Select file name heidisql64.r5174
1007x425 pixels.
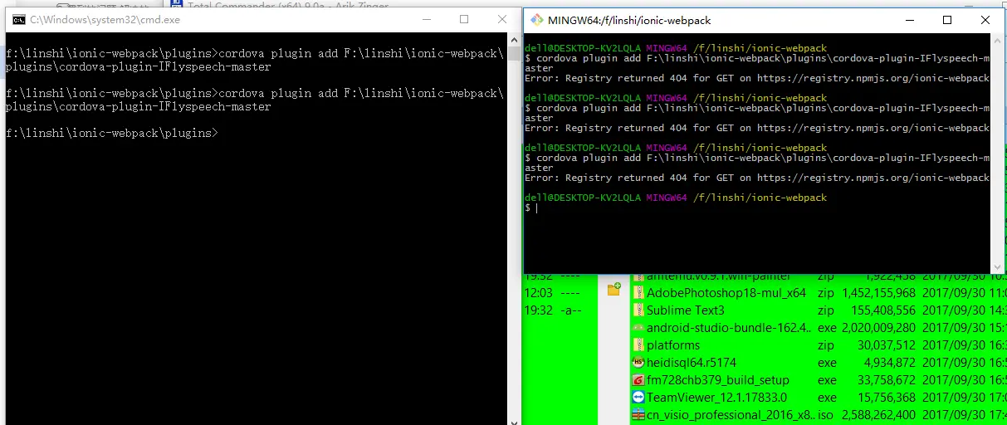pos(692,363)
